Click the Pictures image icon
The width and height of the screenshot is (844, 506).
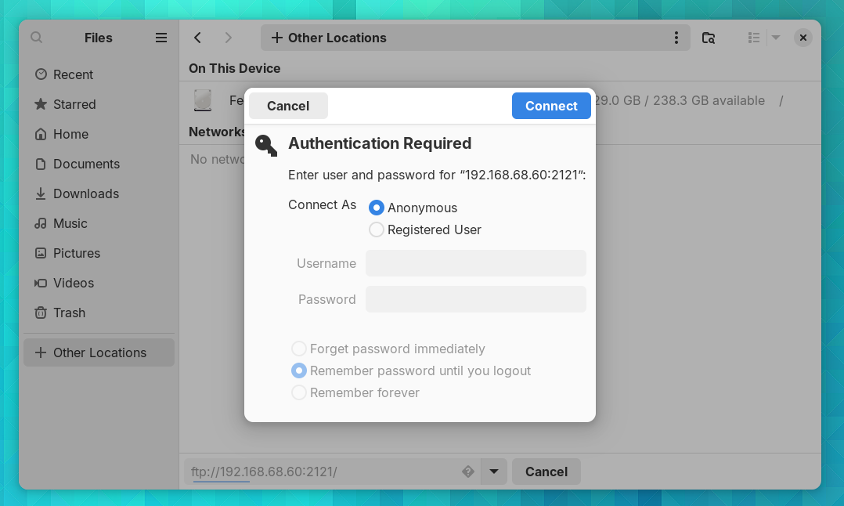point(41,253)
